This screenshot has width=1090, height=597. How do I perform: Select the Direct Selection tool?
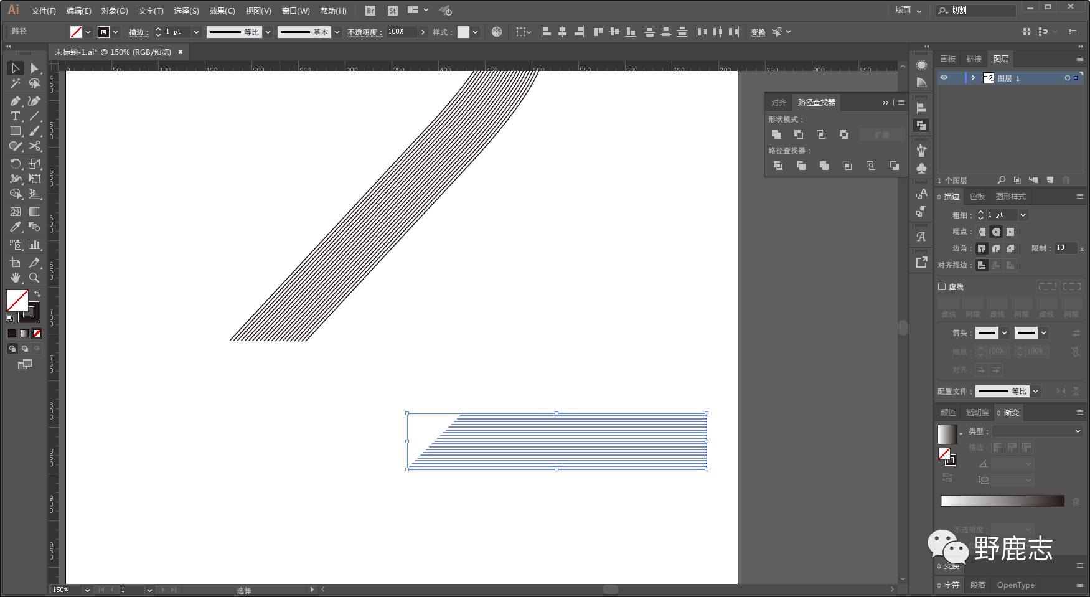tap(34, 68)
